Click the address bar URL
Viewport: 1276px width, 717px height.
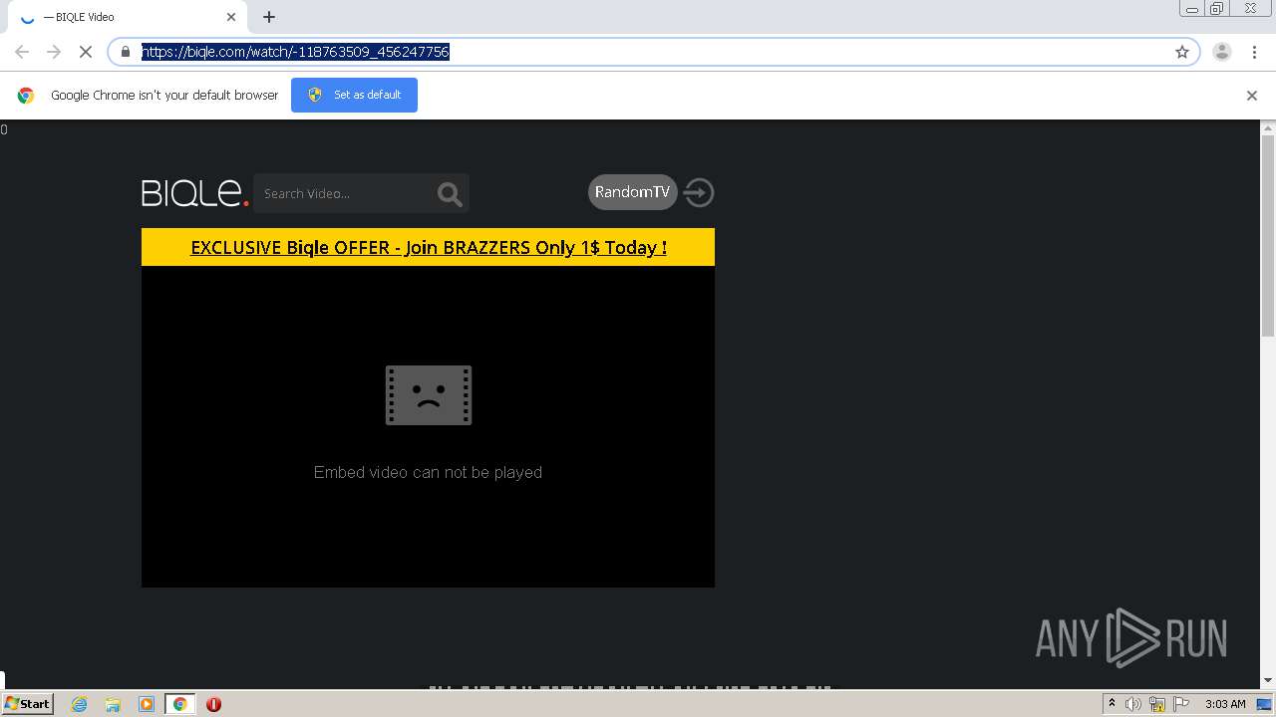click(x=295, y=52)
